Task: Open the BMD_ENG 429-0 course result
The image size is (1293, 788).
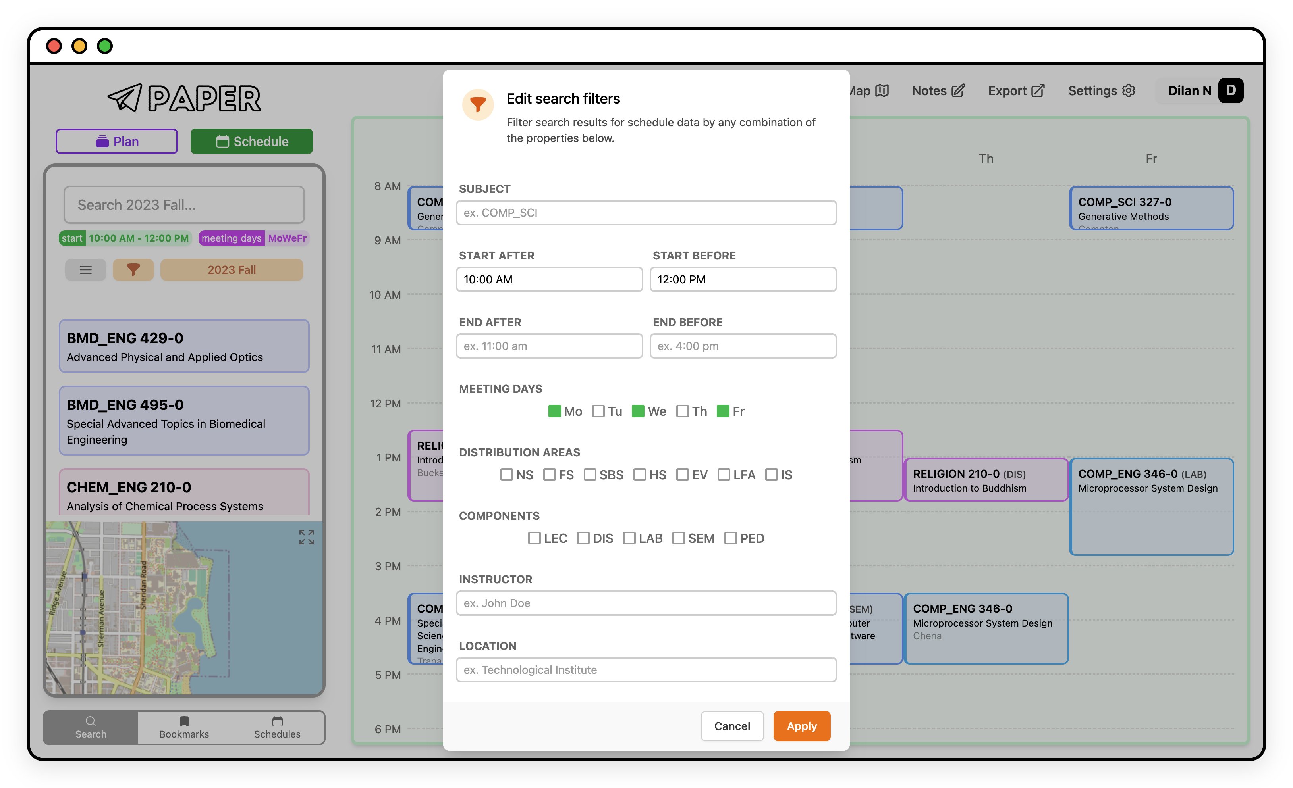Action: (183, 346)
